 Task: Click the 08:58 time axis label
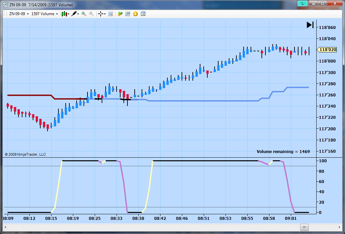269,219
